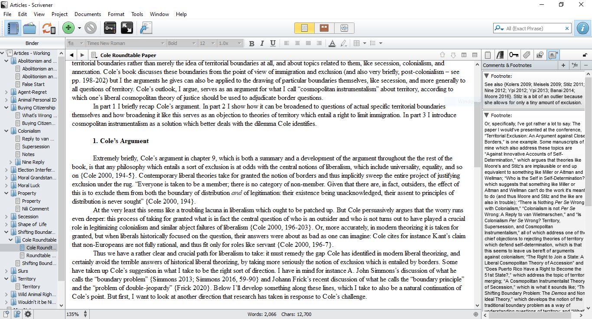Go to previous document up arrow
The image size is (592, 319).
[442, 55]
